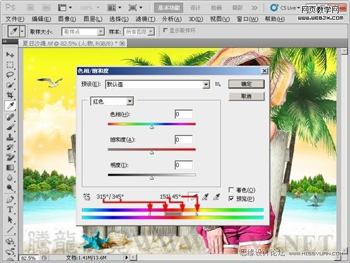
Task: Select the Clone Stamp tool
Action: click(10, 137)
